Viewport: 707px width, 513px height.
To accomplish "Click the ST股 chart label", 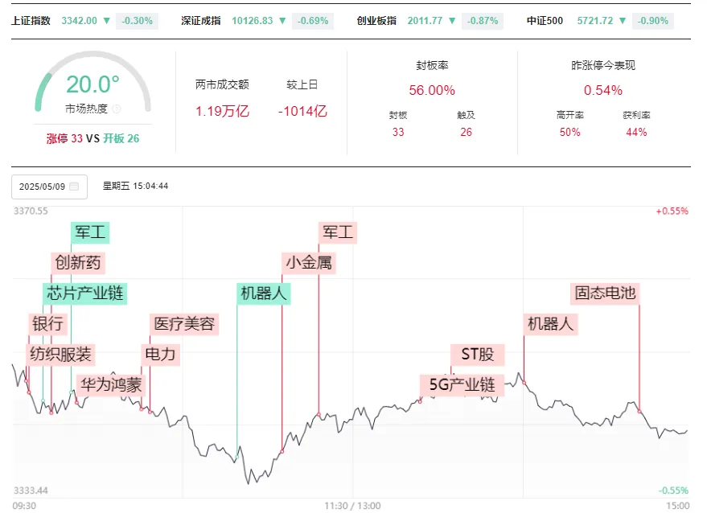I will [478, 355].
